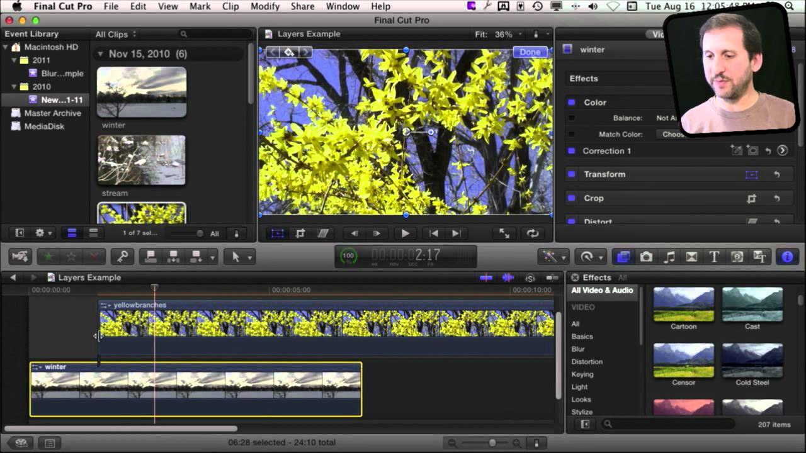Click the Done button in viewer

click(x=530, y=52)
